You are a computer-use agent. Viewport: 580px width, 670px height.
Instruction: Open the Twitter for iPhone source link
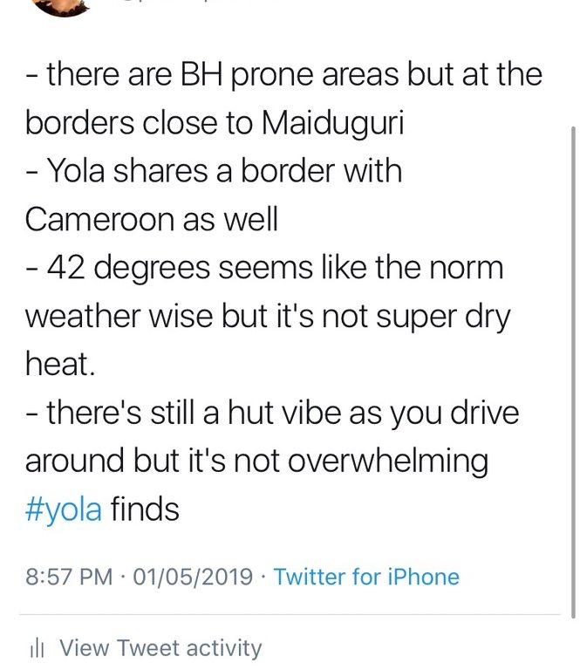(x=366, y=577)
